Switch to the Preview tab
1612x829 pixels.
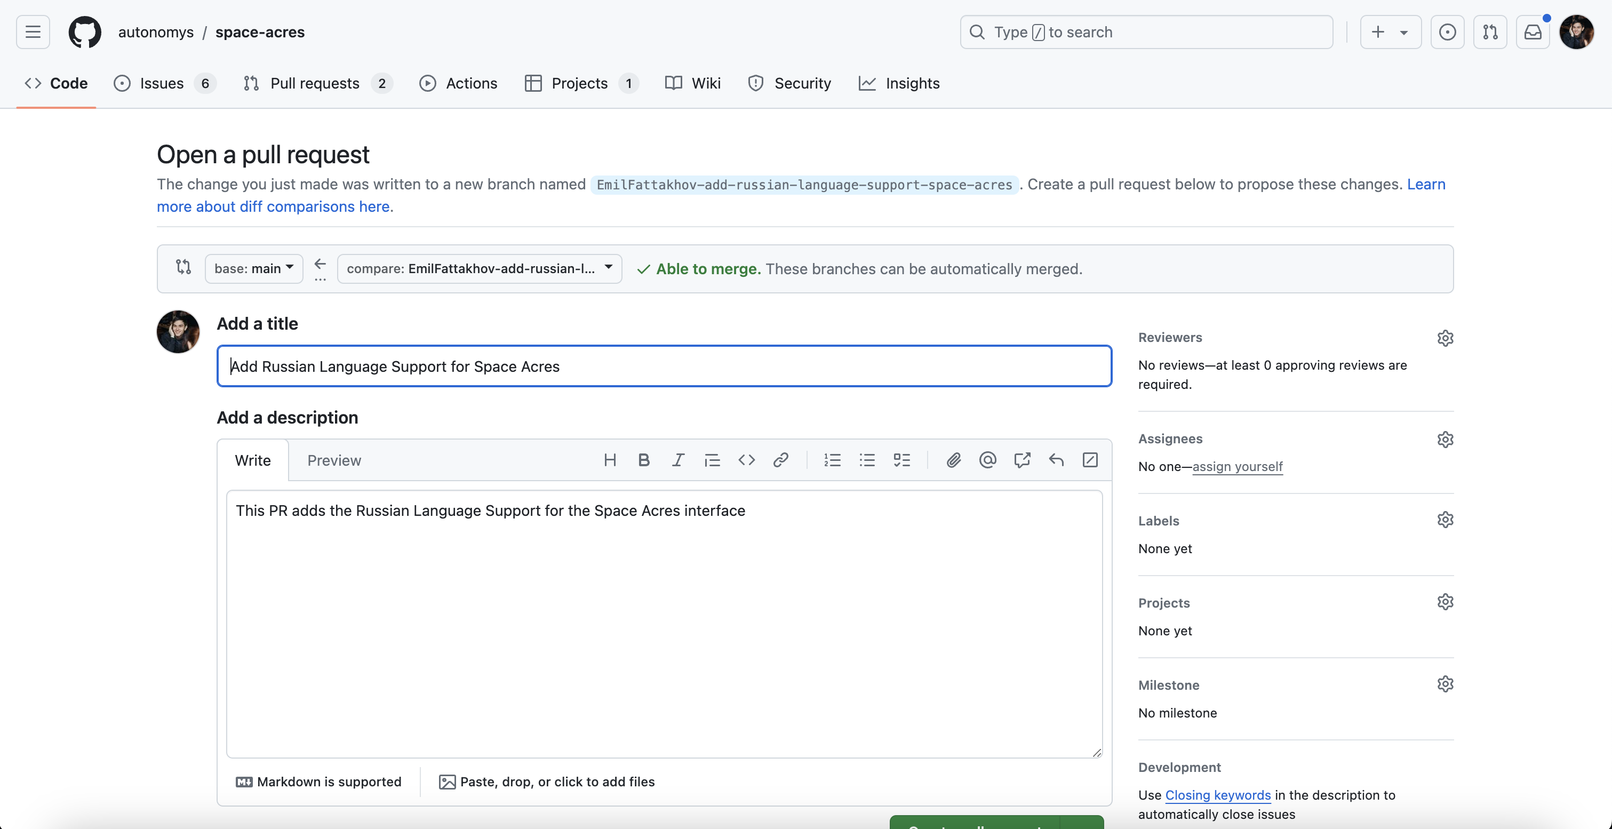(333, 460)
